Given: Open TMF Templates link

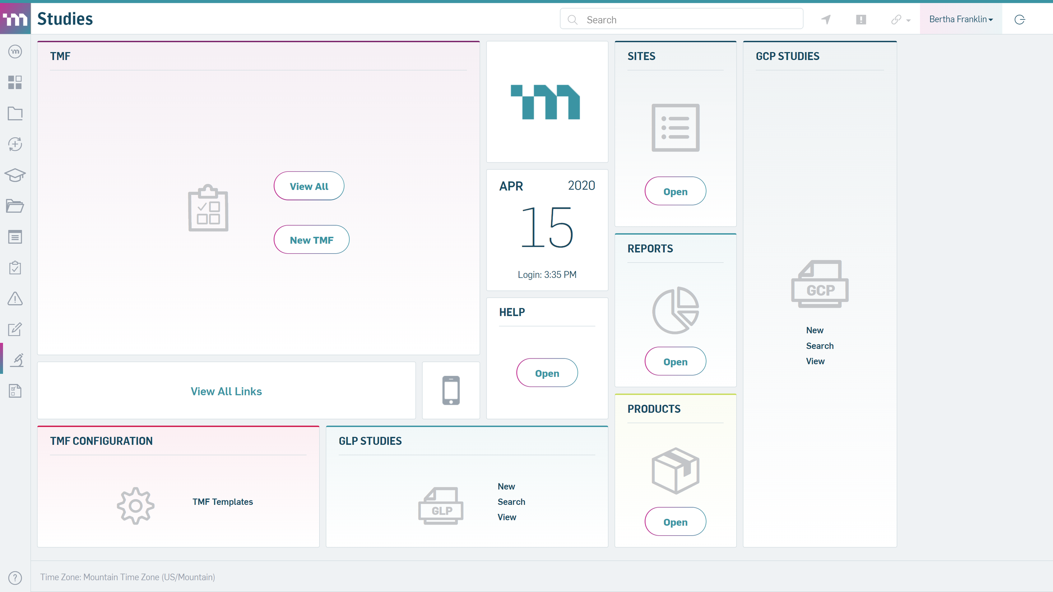Looking at the screenshot, I should (x=223, y=502).
